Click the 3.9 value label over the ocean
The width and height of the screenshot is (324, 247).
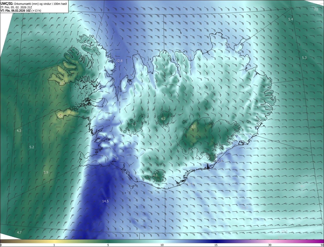[x=46, y=172]
